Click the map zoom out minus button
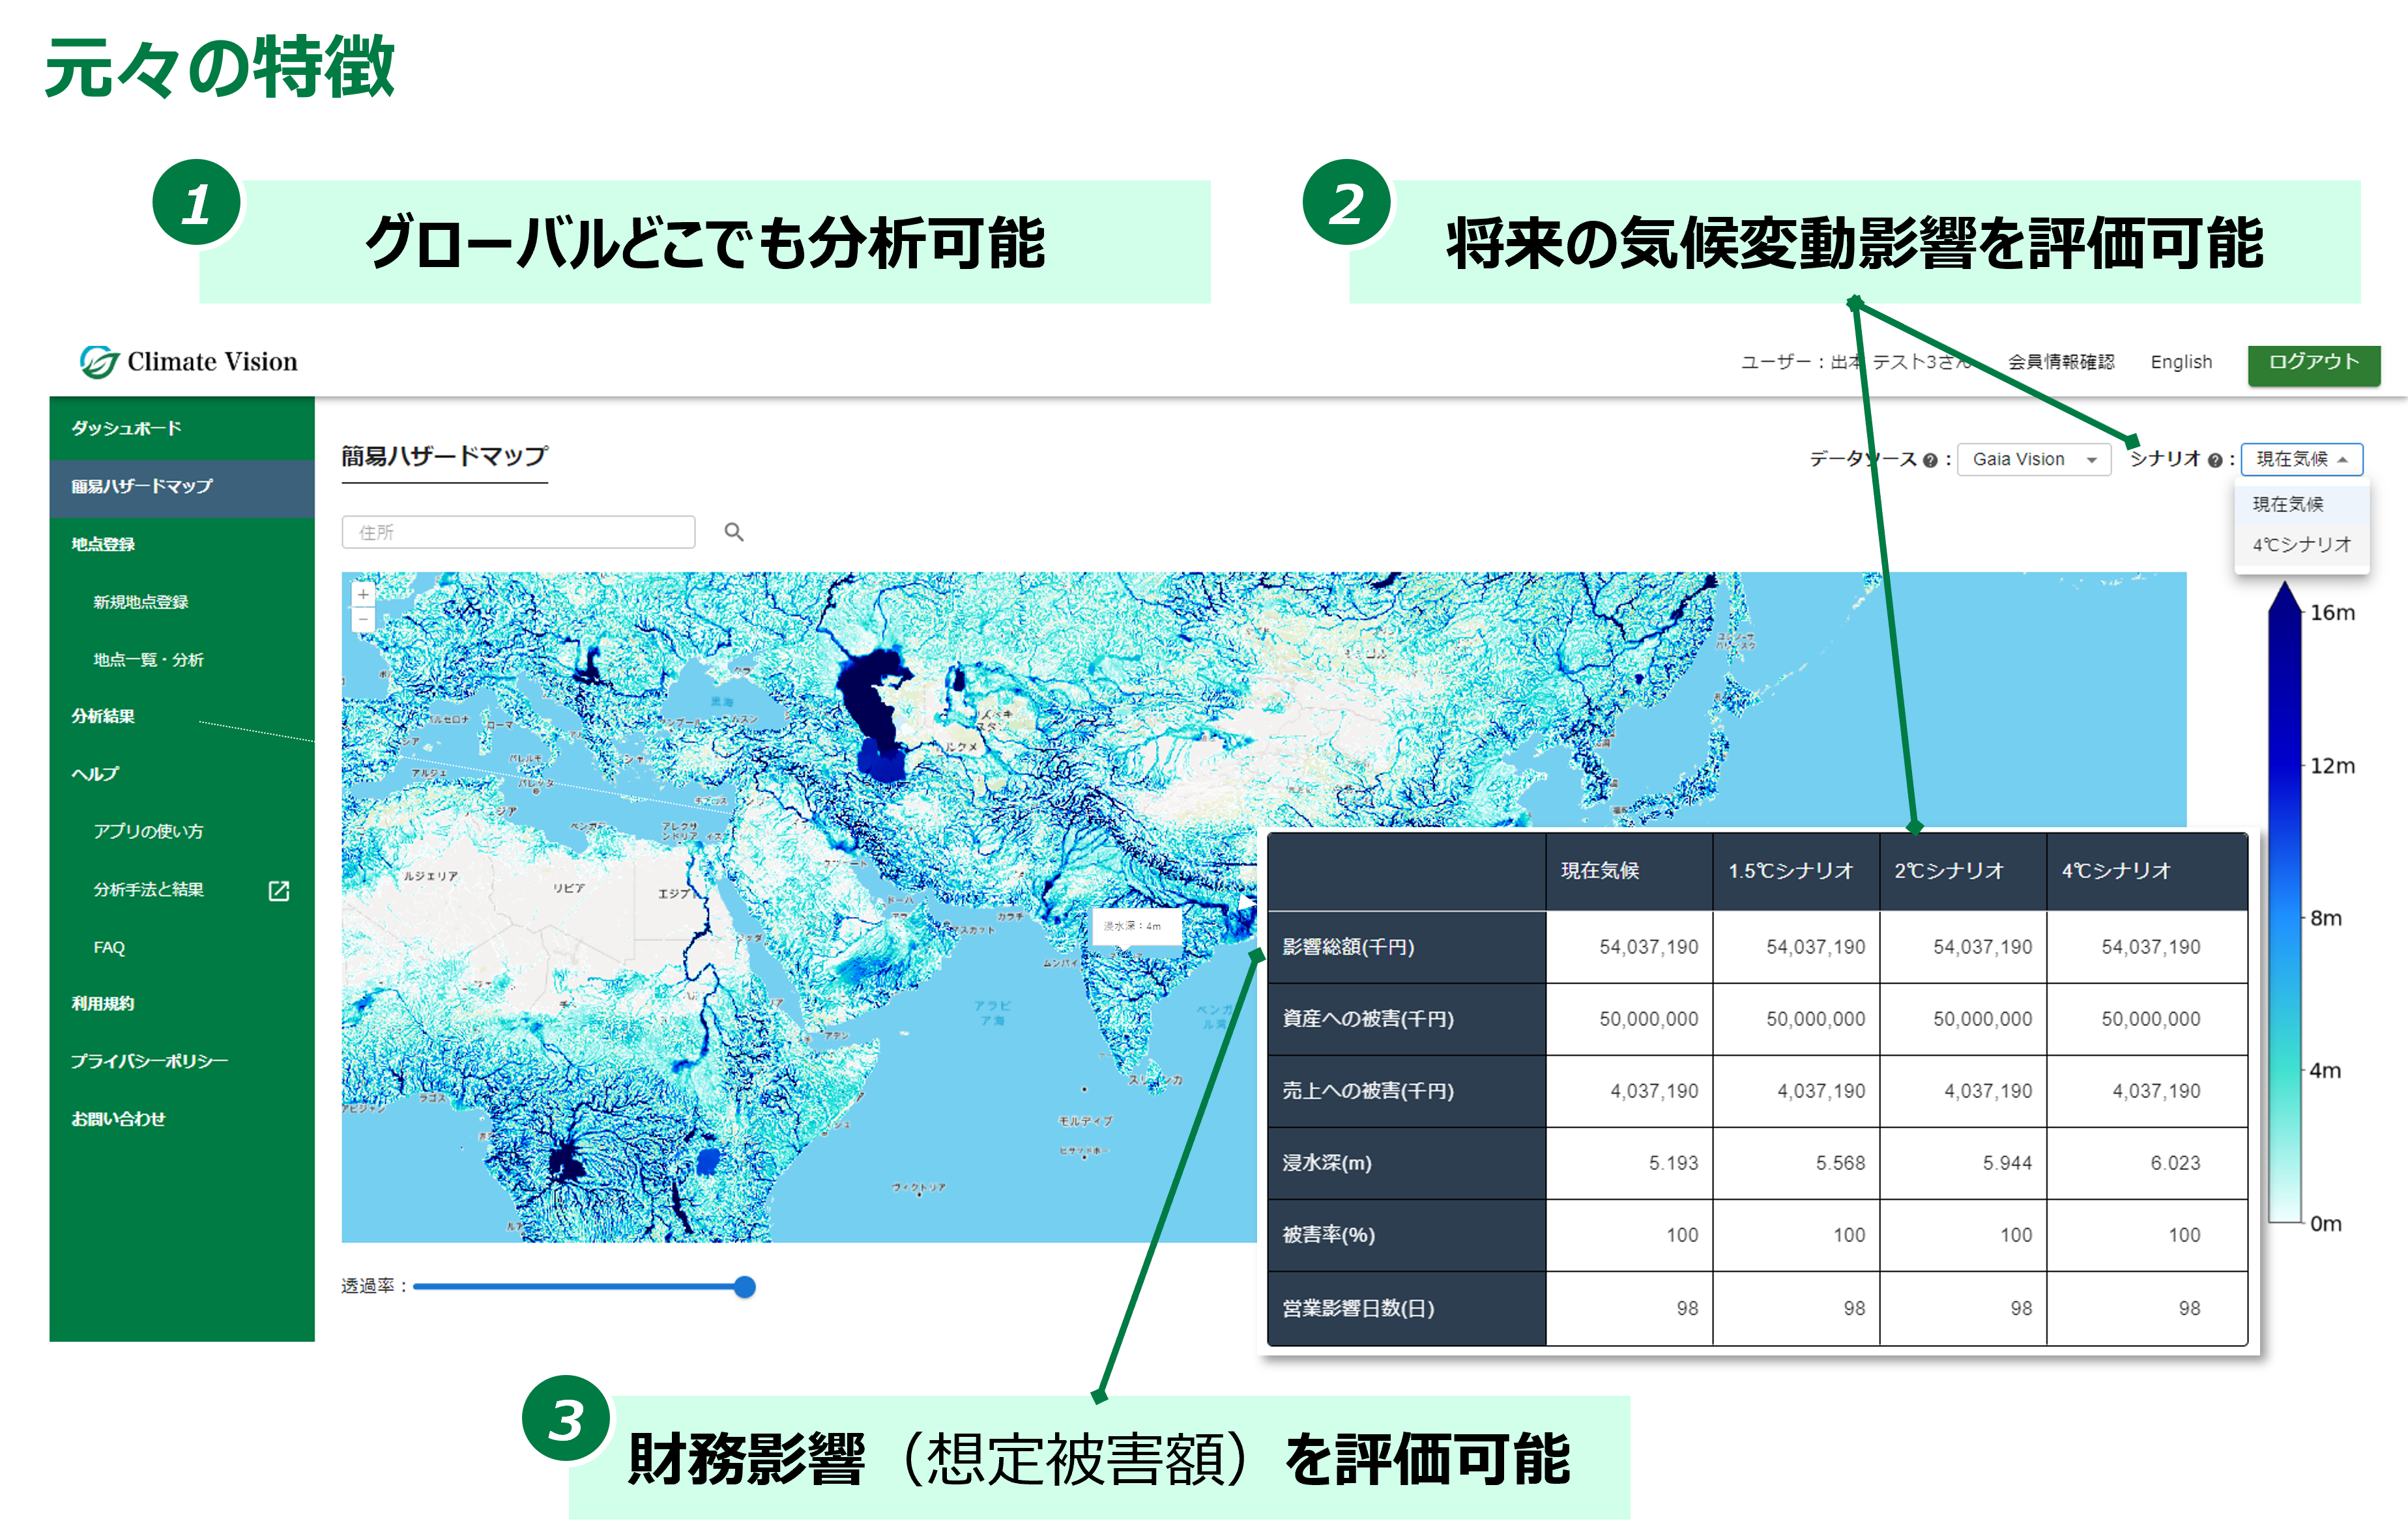The width and height of the screenshot is (2408, 1530). click(x=363, y=619)
